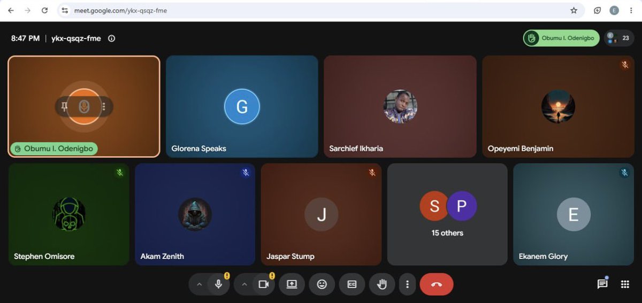Show meeting details info icon
642x303 pixels.
[x=111, y=38]
